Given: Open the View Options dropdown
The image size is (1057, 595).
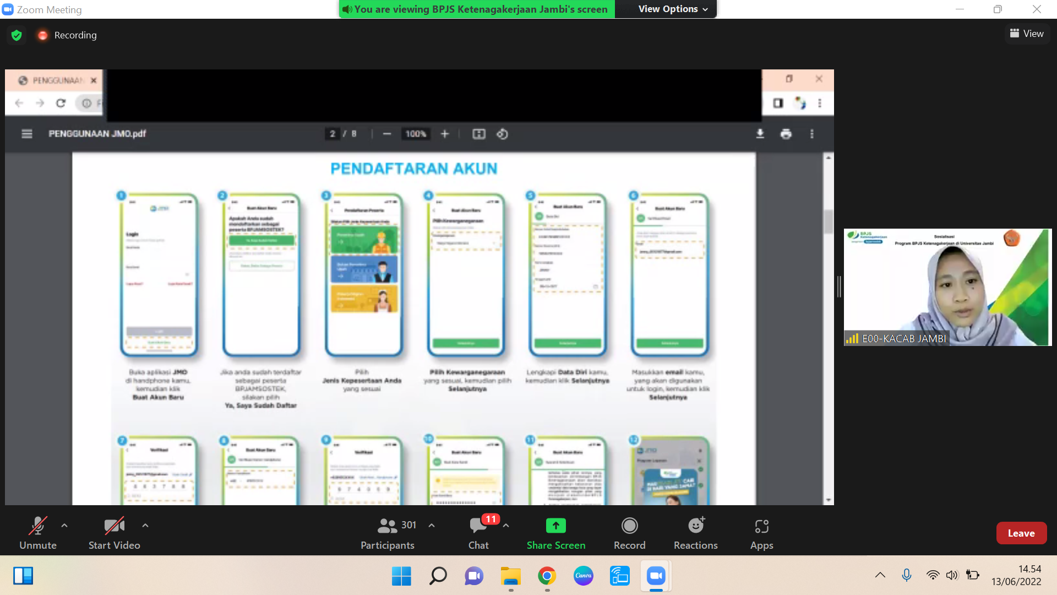Looking at the screenshot, I should [x=672, y=9].
